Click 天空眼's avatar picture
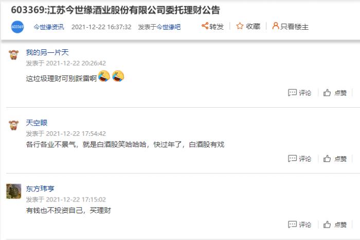Viewport: 360px width, 240px height. [x=13, y=125]
